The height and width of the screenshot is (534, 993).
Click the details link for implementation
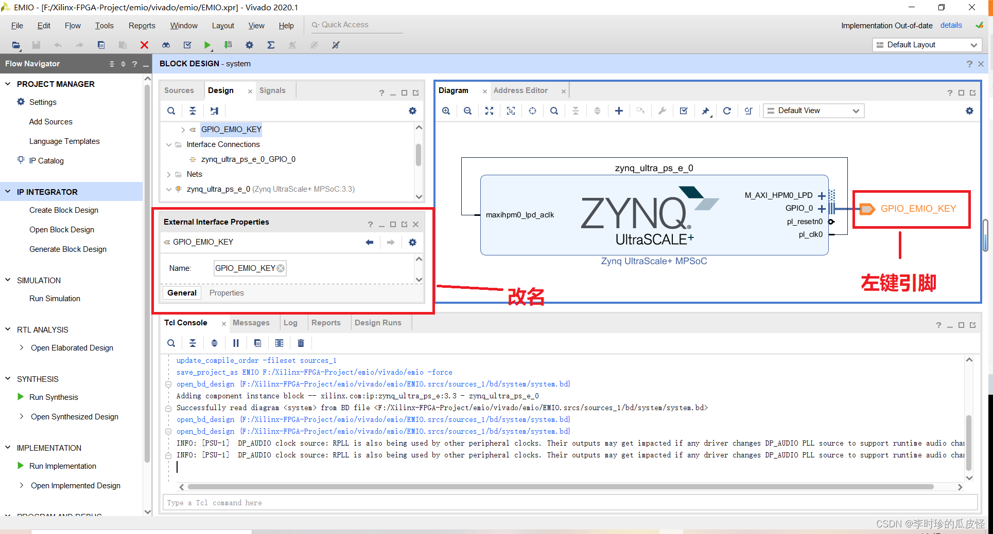coord(951,25)
